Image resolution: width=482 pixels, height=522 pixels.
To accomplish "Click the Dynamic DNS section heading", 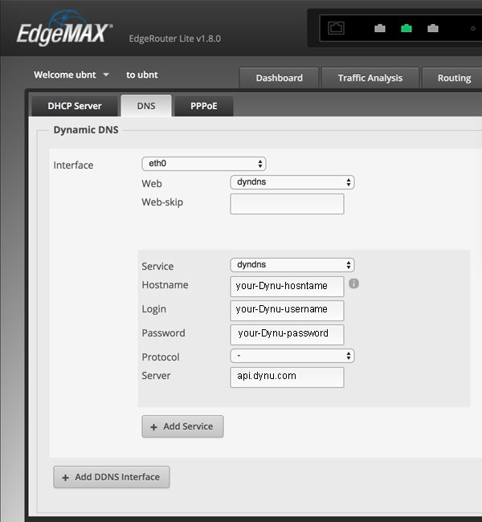I will coord(86,130).
